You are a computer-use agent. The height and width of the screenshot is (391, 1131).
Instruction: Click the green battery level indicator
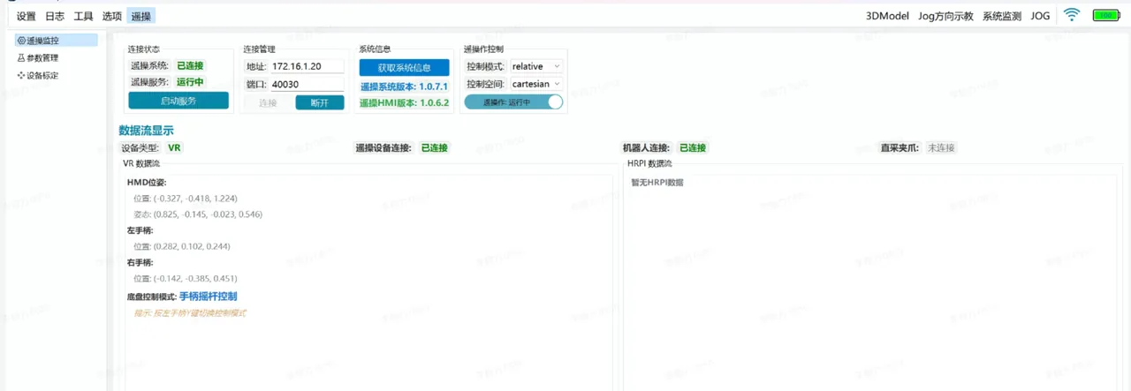(x=1104, y=15)
